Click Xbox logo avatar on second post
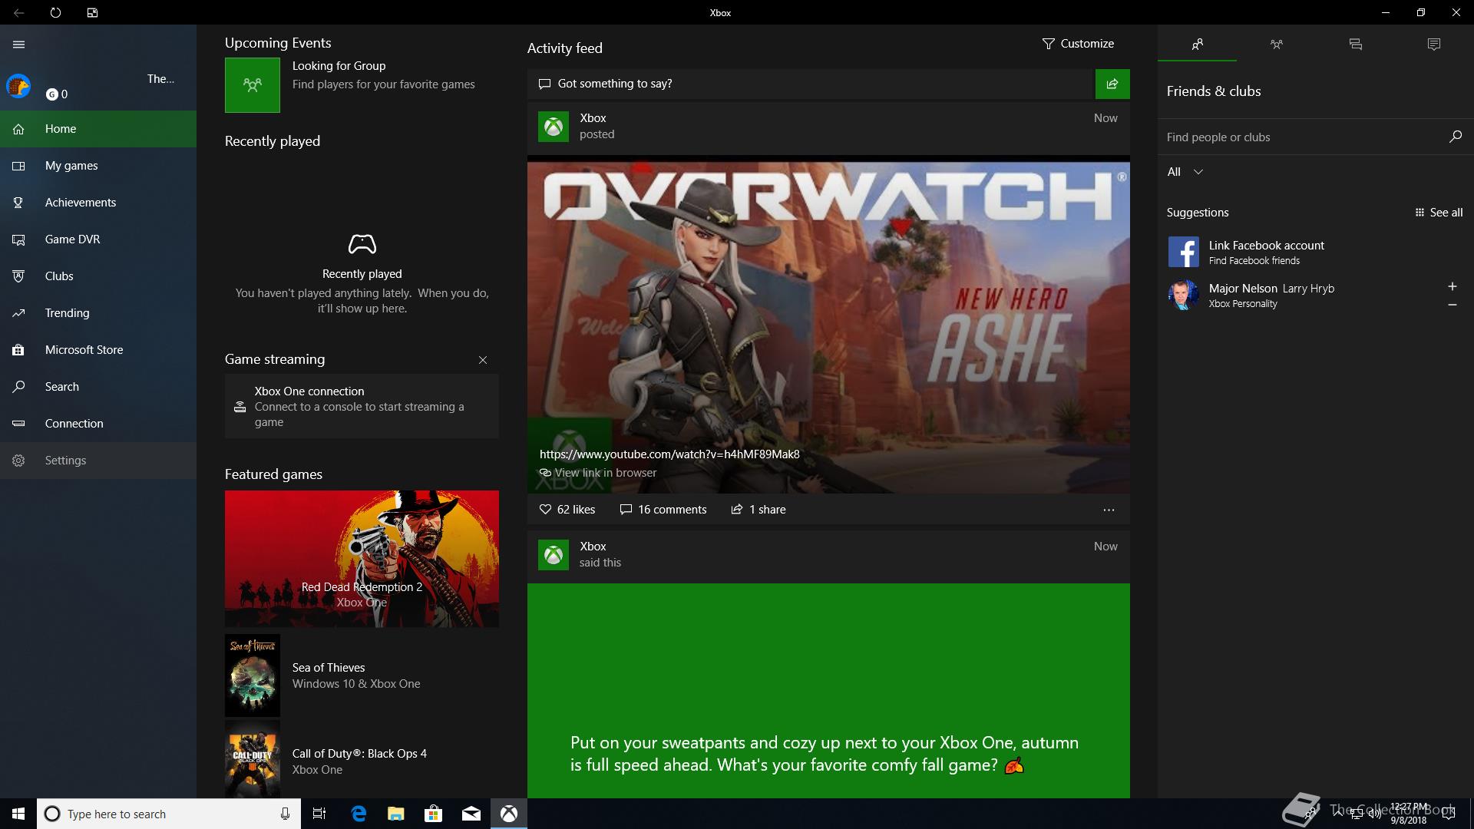 click(x=554, y=554)
